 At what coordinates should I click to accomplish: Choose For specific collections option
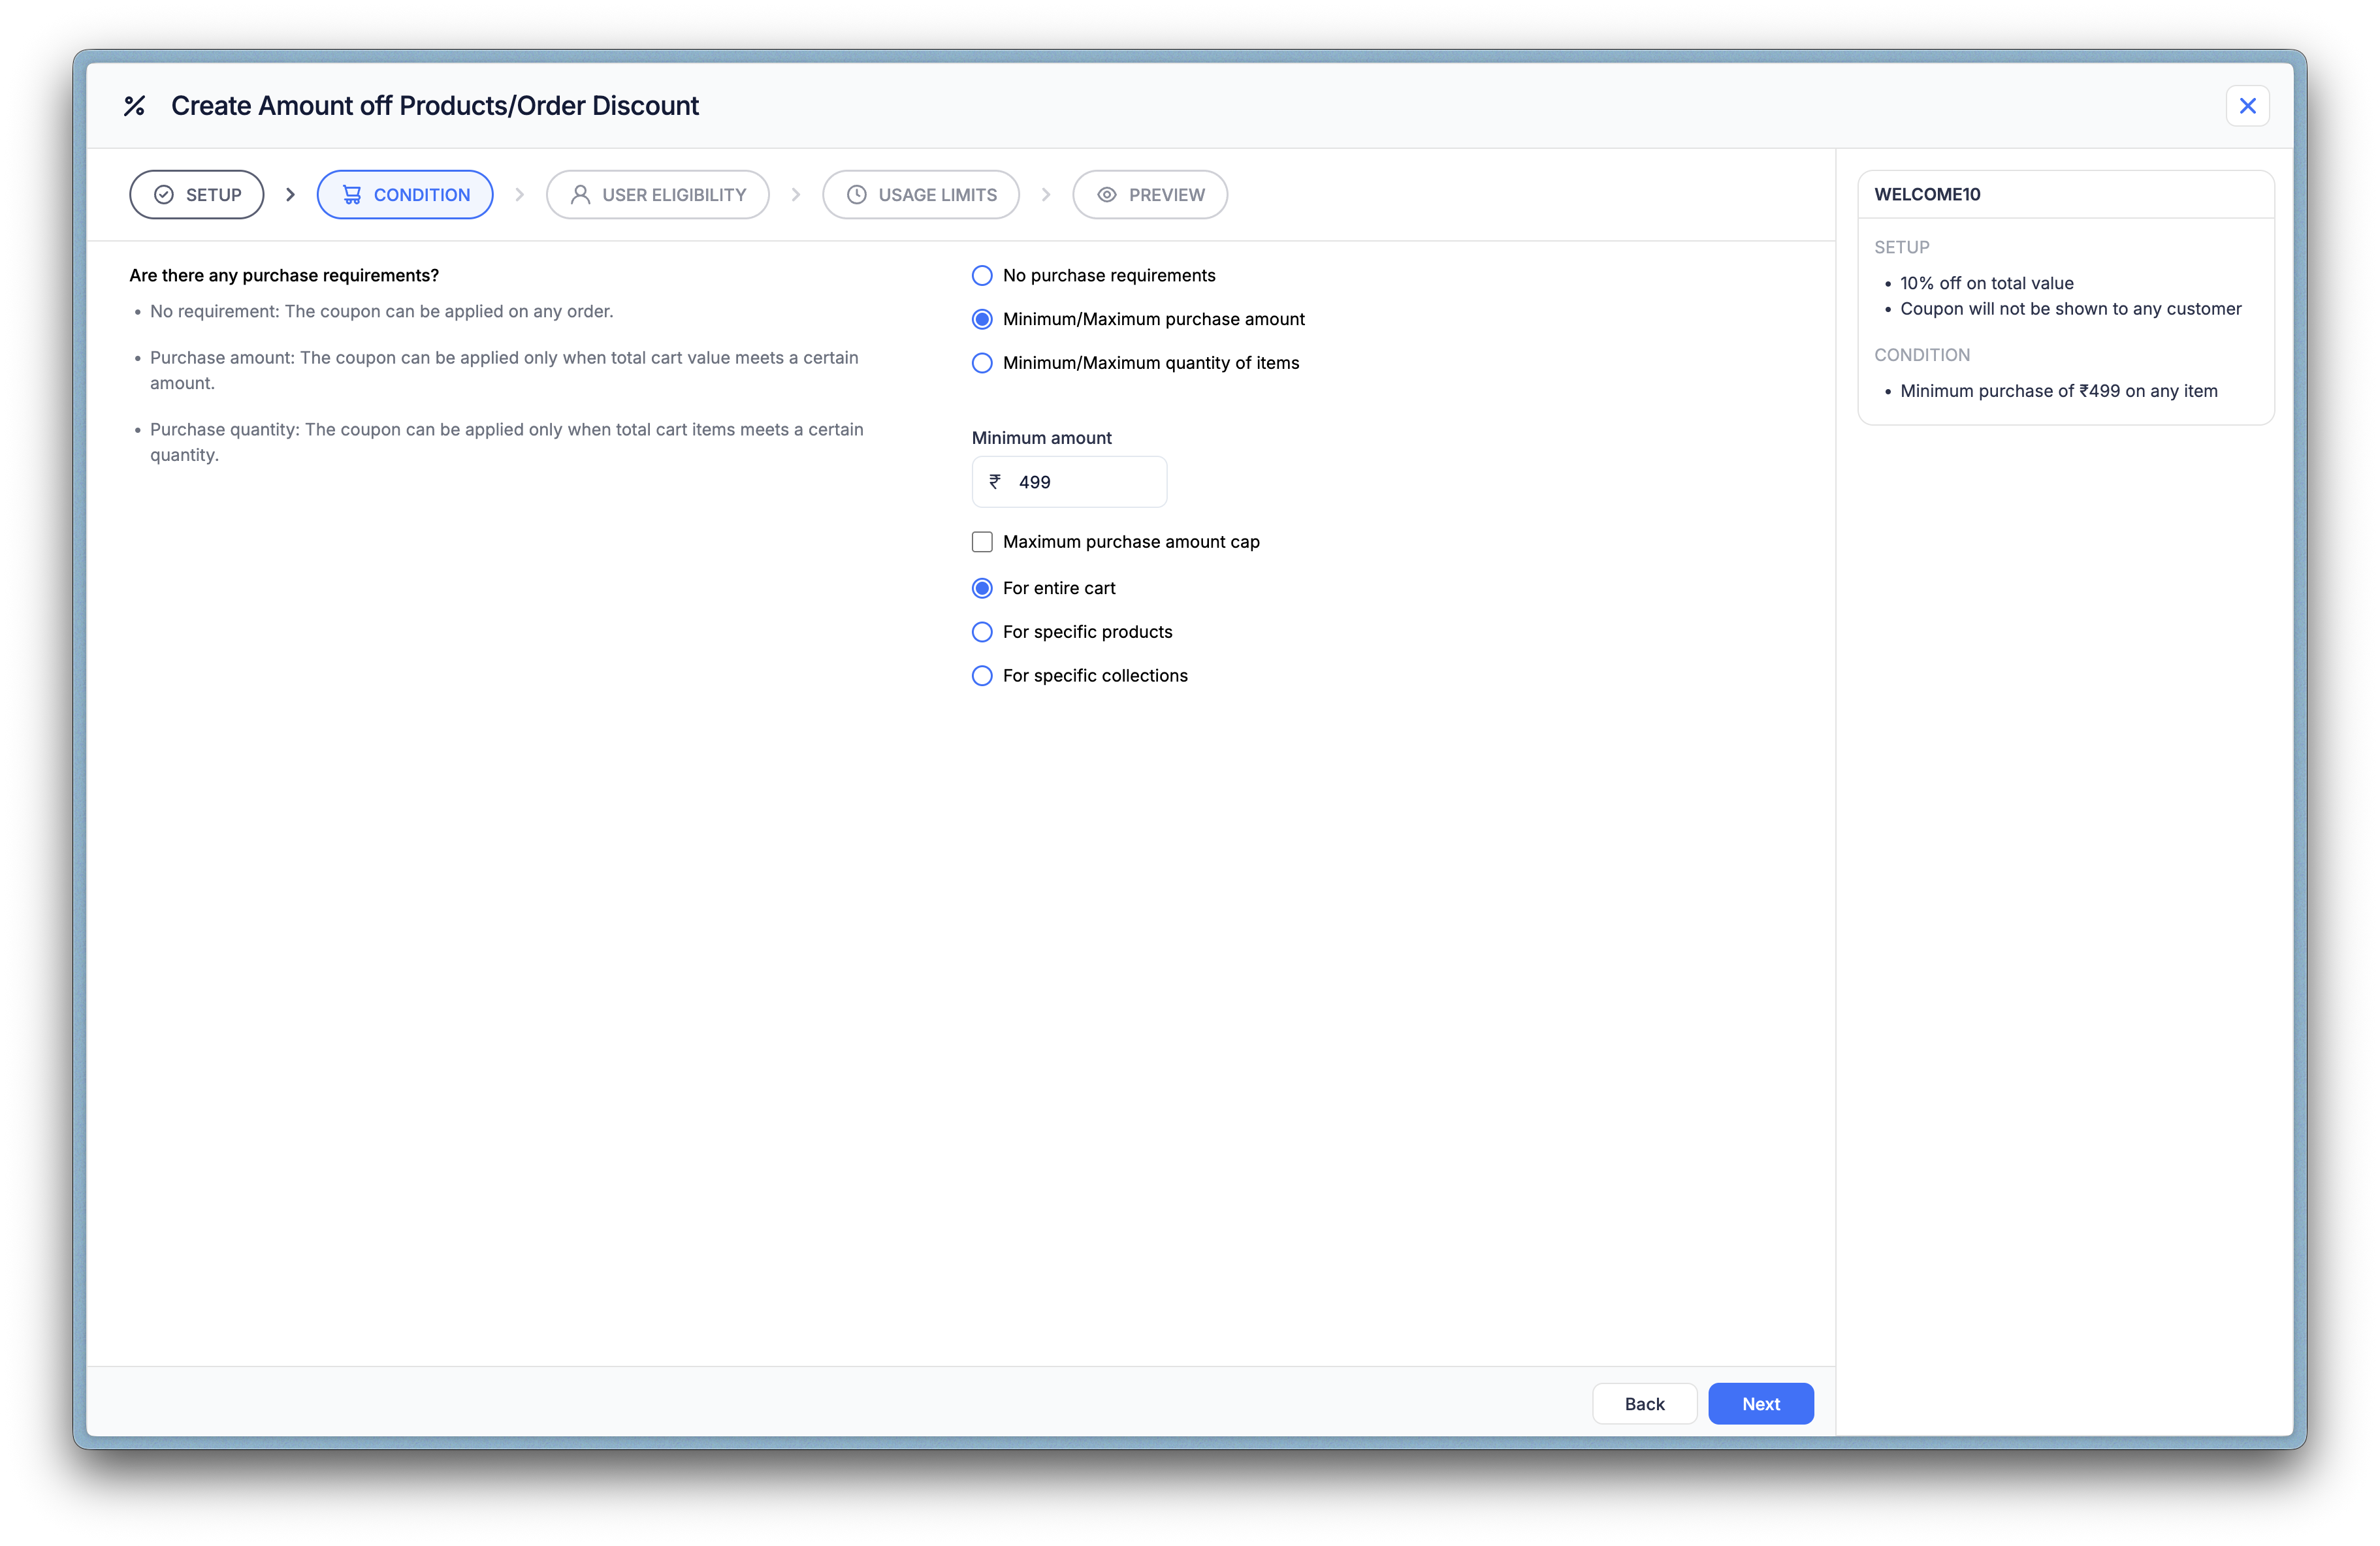[x=982, y=676]
